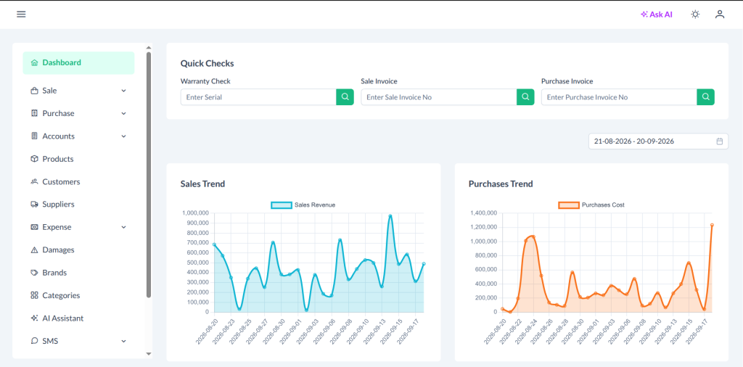Click the Sale Invoice search button
The height and width of the screenshot is (367, 743).
[525, 96]
